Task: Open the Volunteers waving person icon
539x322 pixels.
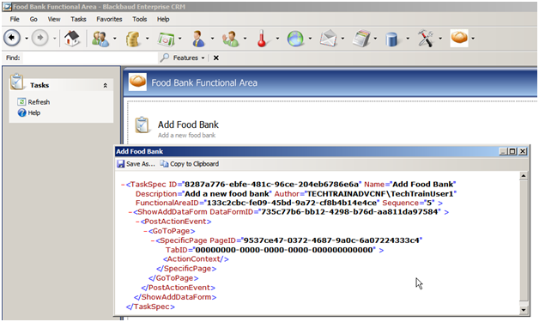Action: click(x=231, y=38)
